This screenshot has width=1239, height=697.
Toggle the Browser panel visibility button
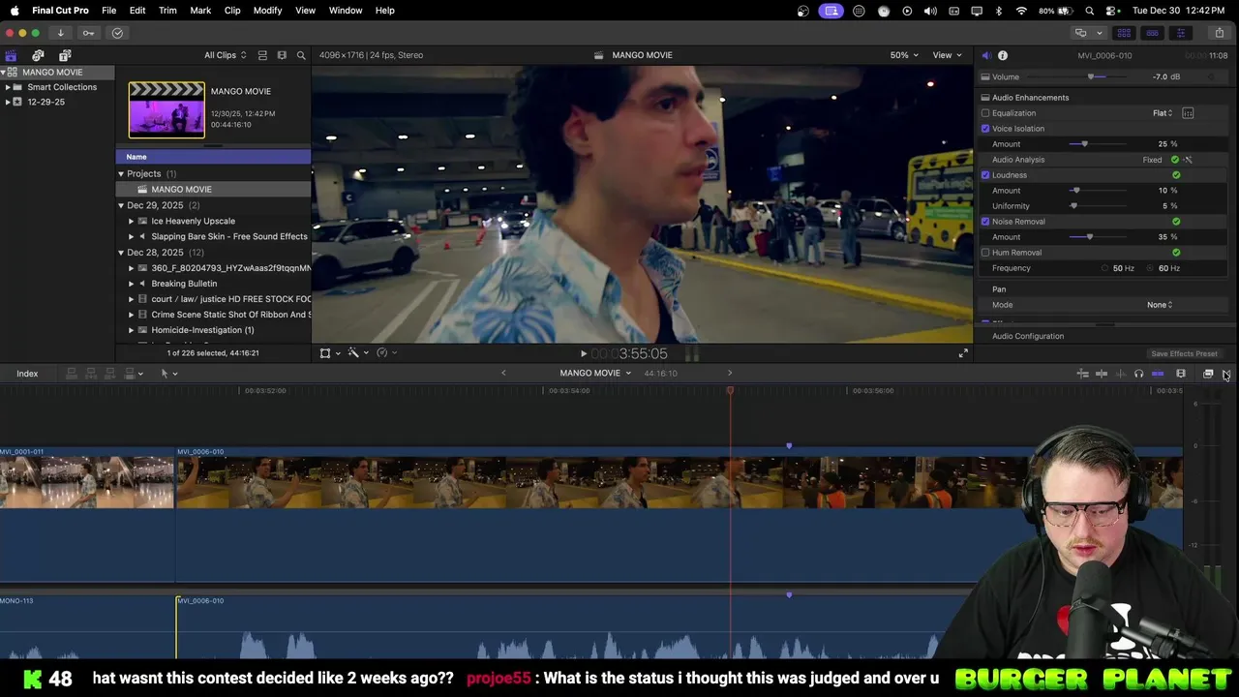(1124, 33)
